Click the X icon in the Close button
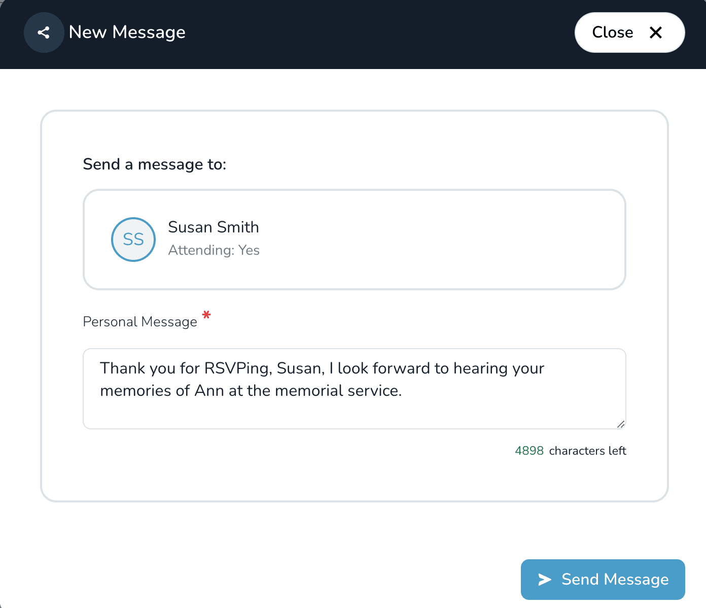 (x=656, y=32)
